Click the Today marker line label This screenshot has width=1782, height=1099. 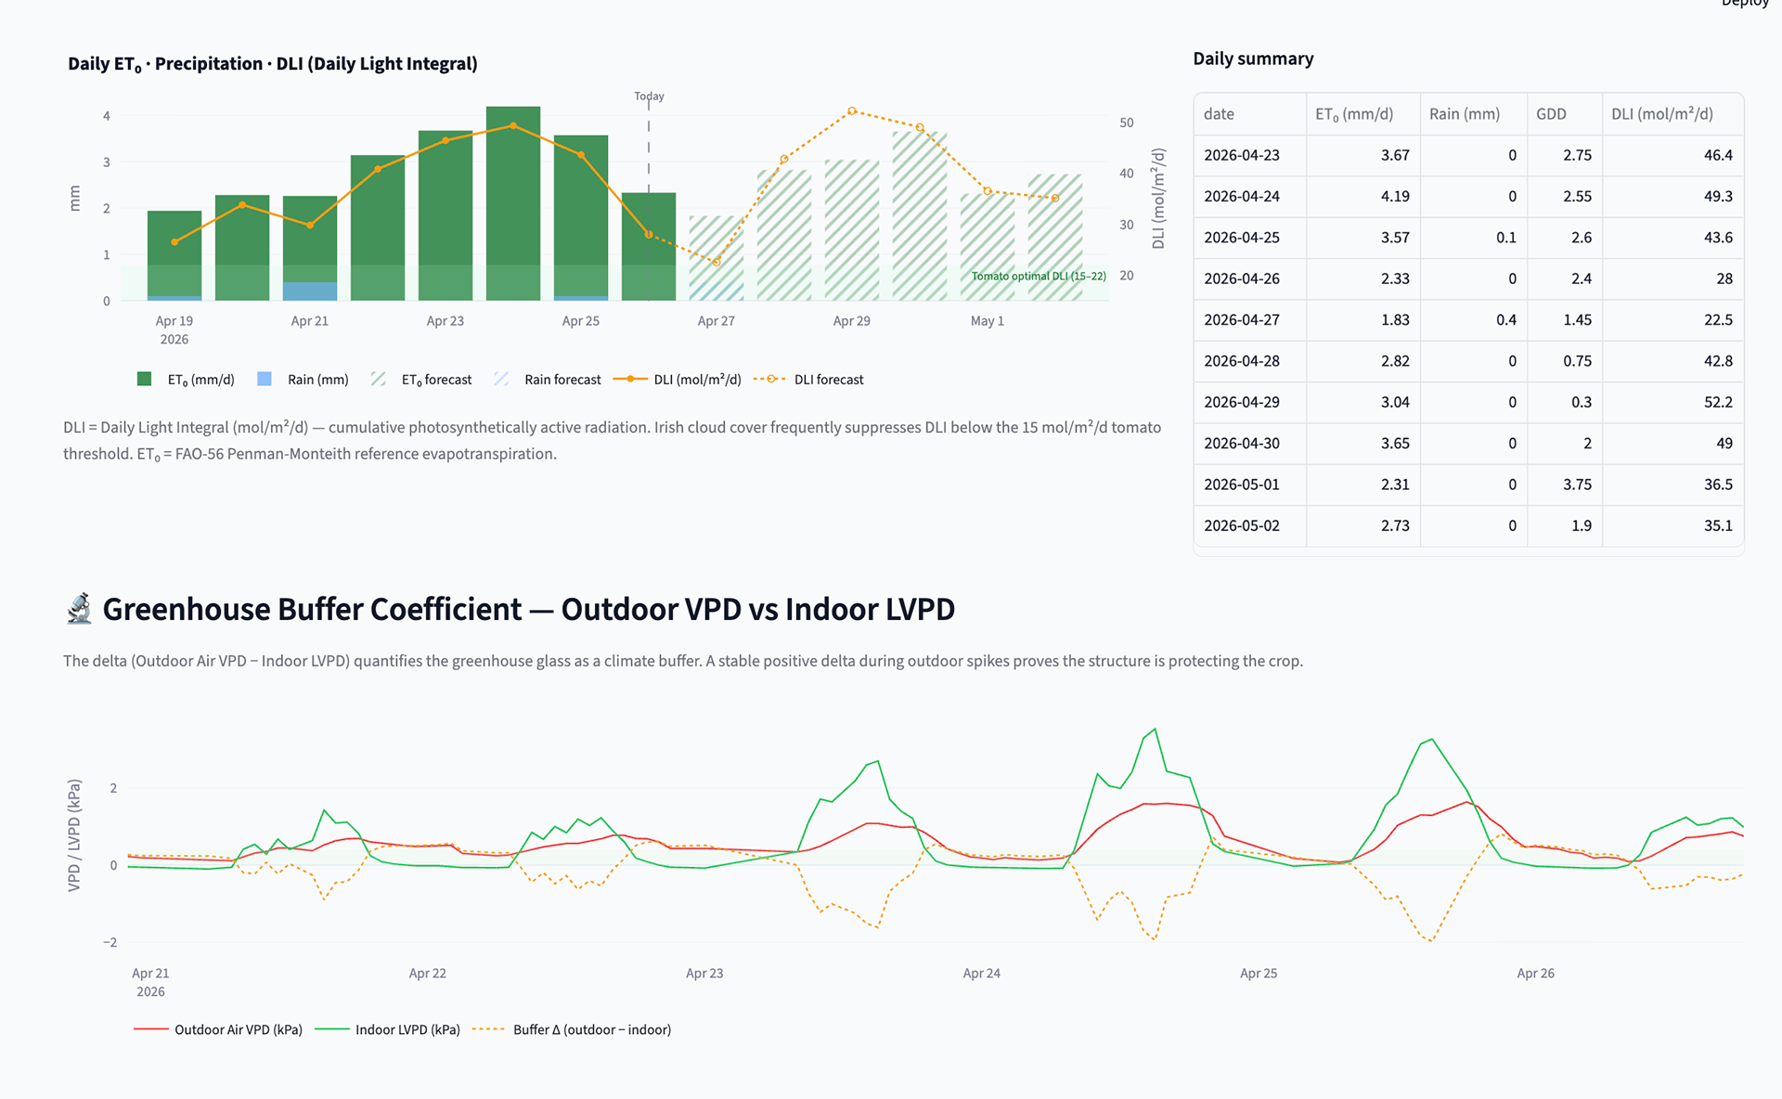point(649,97)
